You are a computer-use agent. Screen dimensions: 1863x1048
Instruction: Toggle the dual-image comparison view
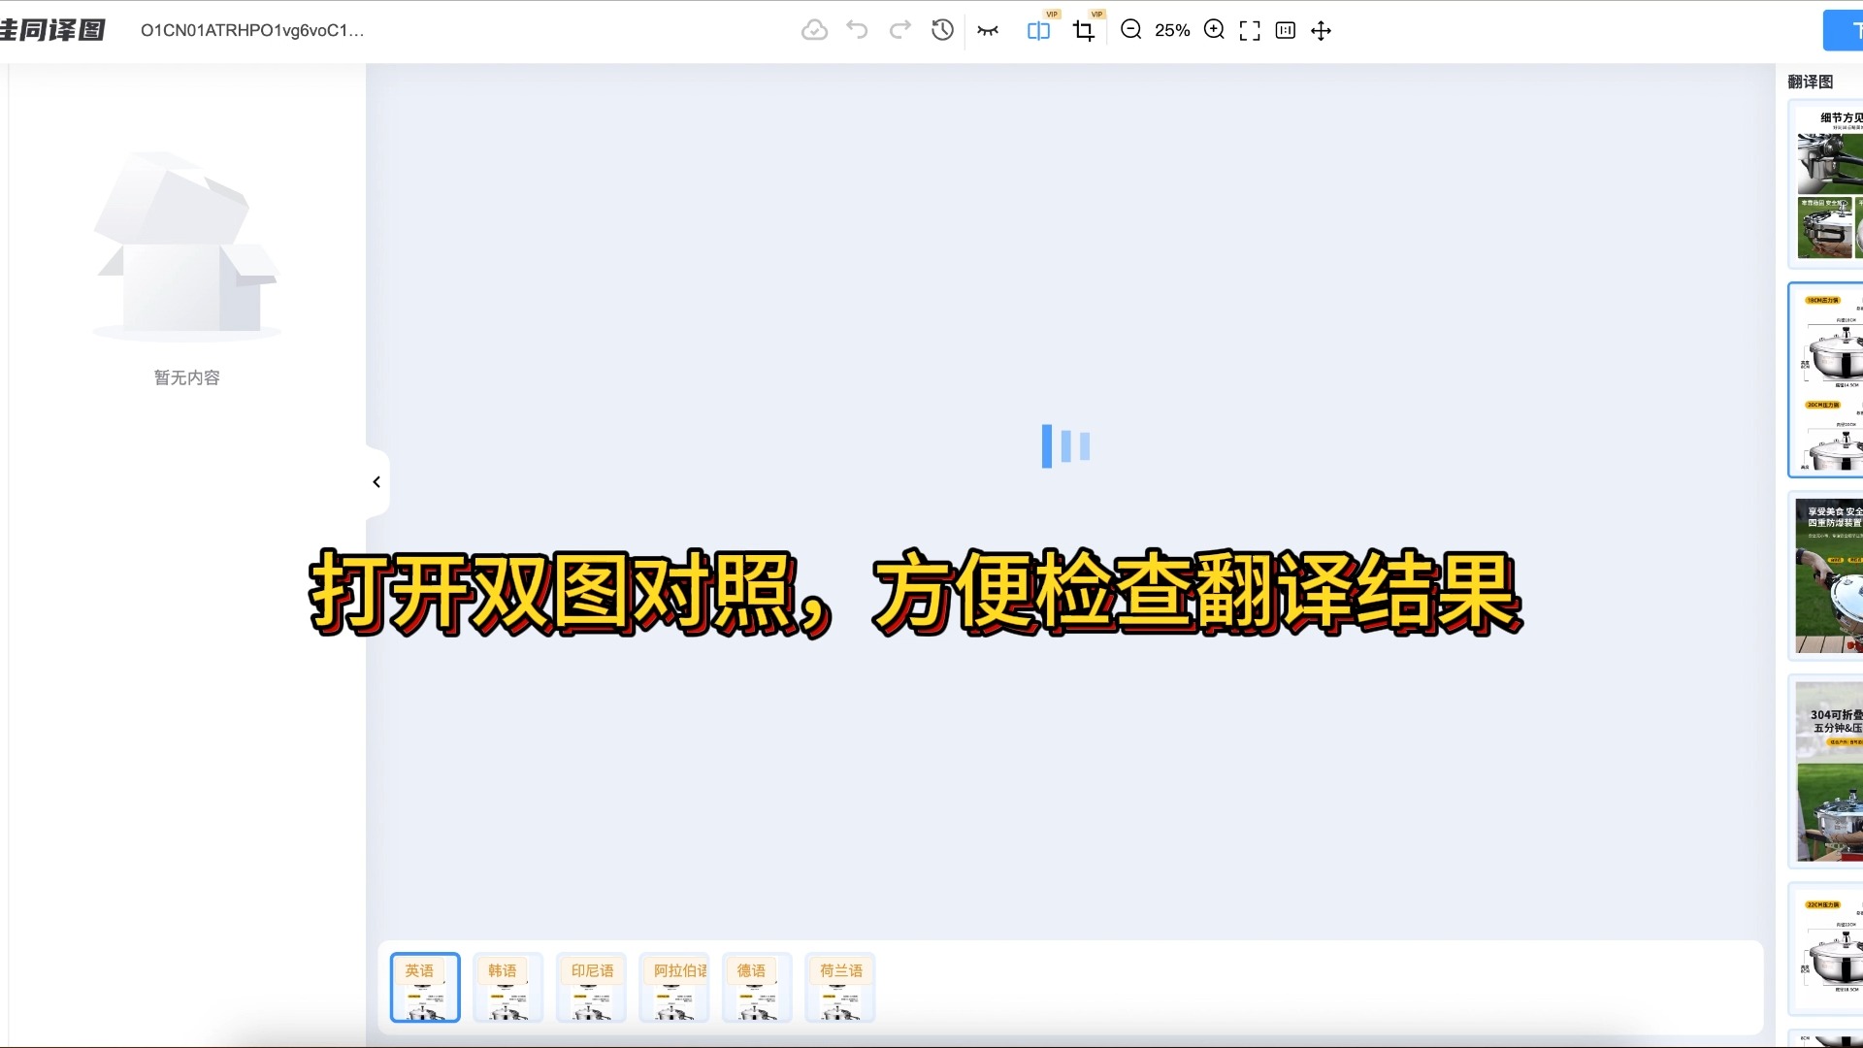pos(1037,30)
